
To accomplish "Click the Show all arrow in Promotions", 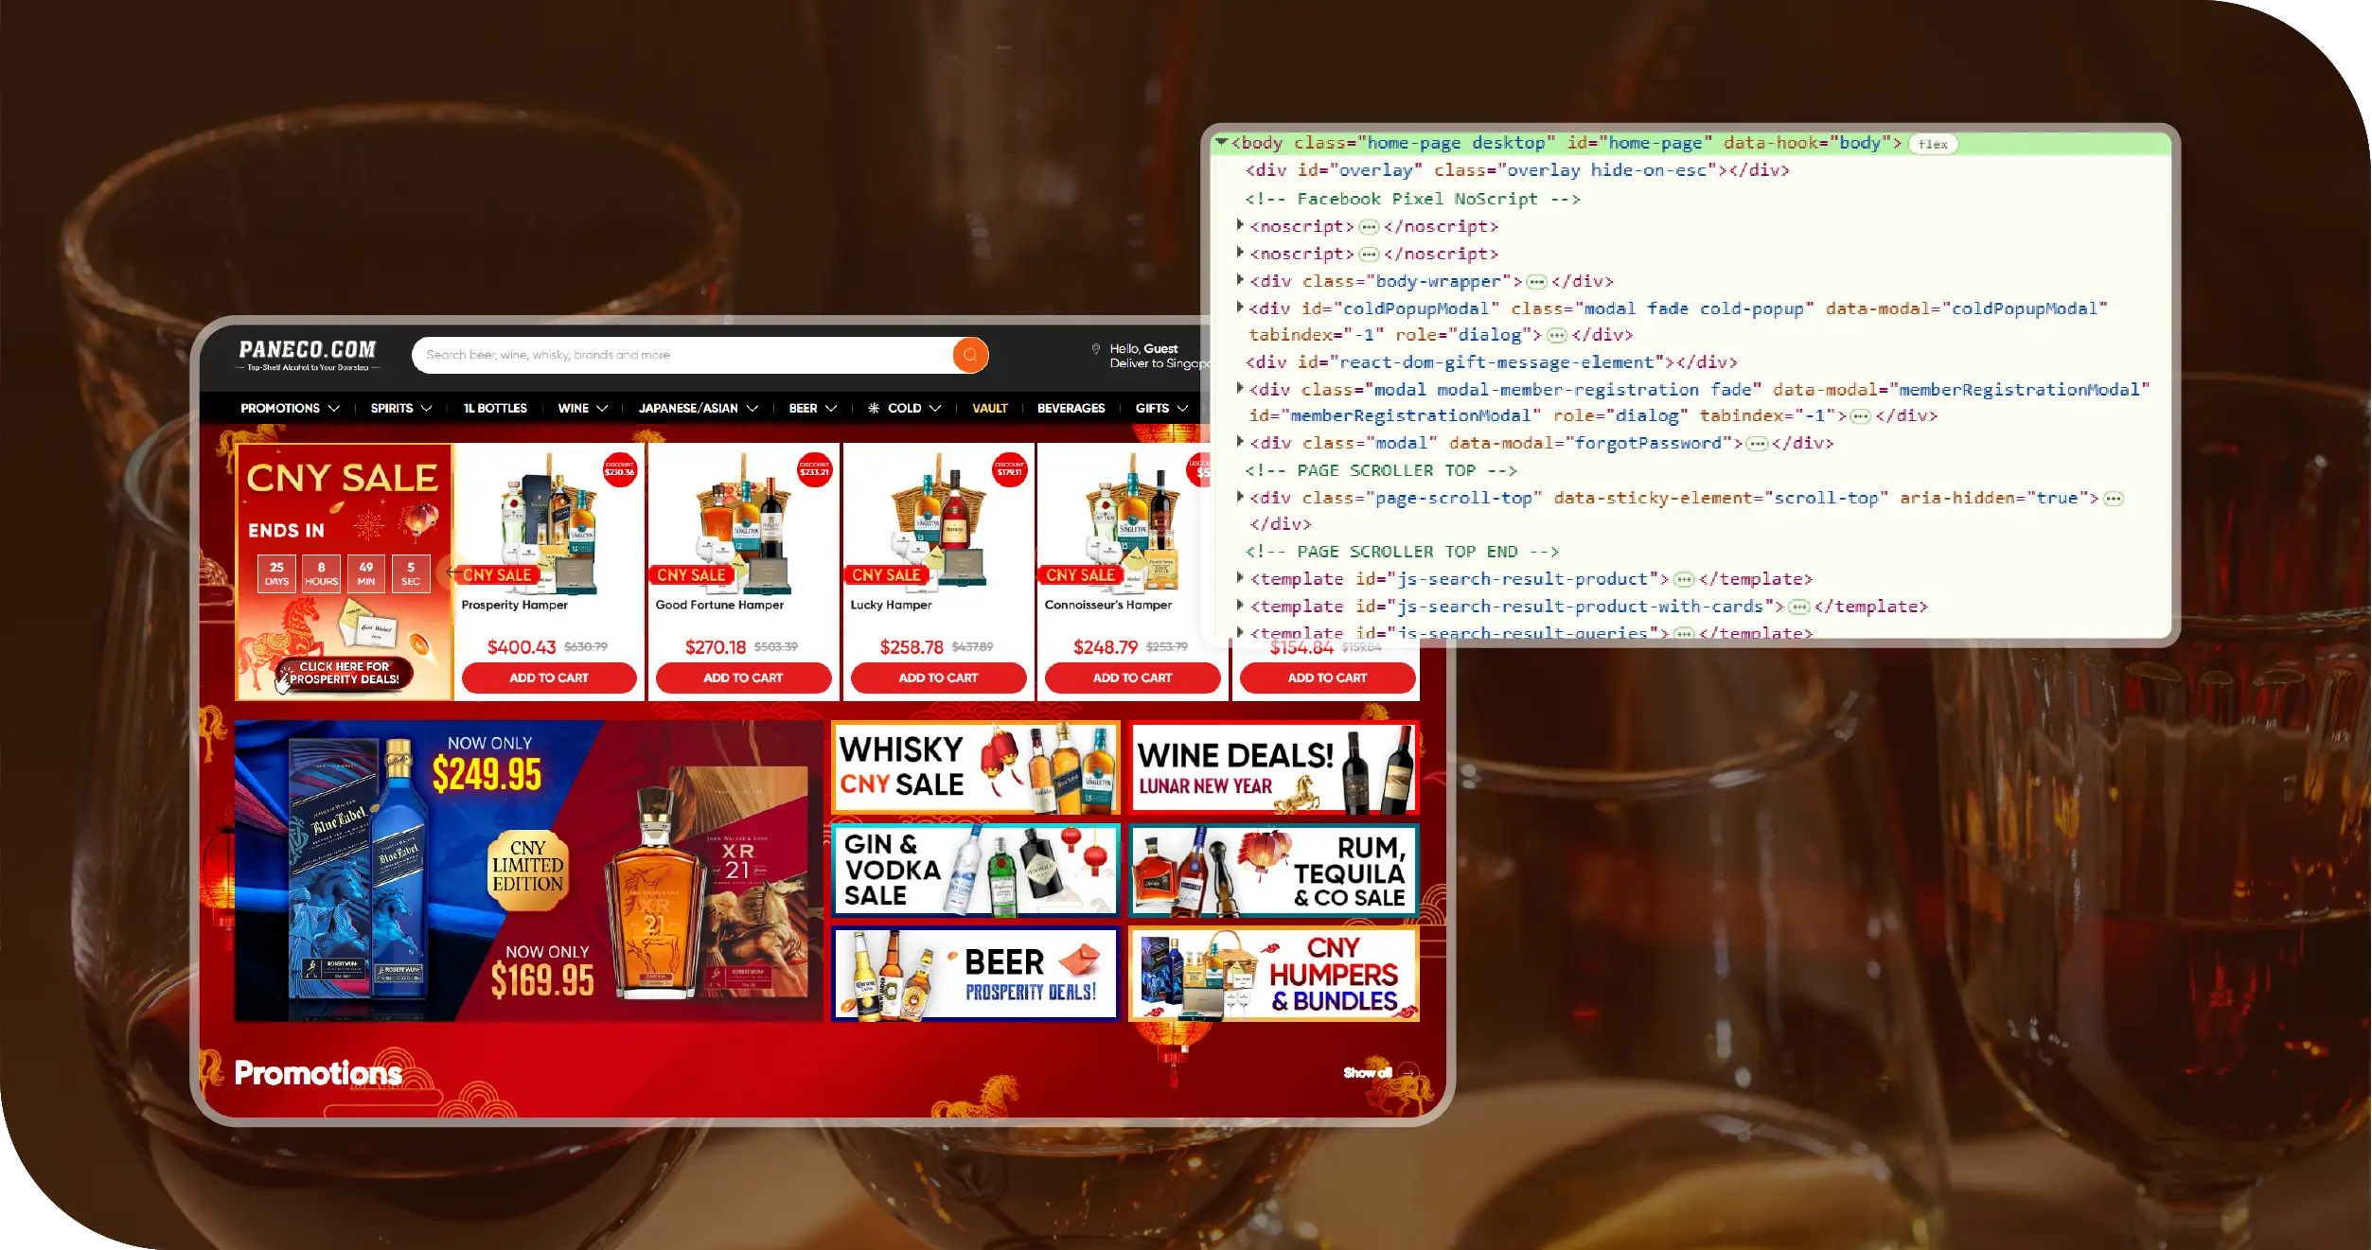I will pyautogui.click(x=1407, y=1072).
